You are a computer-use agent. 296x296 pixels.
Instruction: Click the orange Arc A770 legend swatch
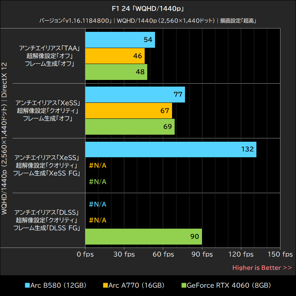click(x=105, y=285)
